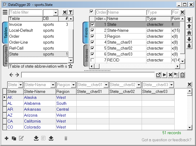Image resolution: width=196 pixels, height=146 pixels.
Task: Clone the record with the copy icon
Action: click(x=14, y=138)
